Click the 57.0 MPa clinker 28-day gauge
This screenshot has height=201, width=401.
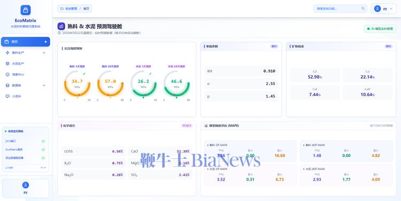(x=110, y=83)
